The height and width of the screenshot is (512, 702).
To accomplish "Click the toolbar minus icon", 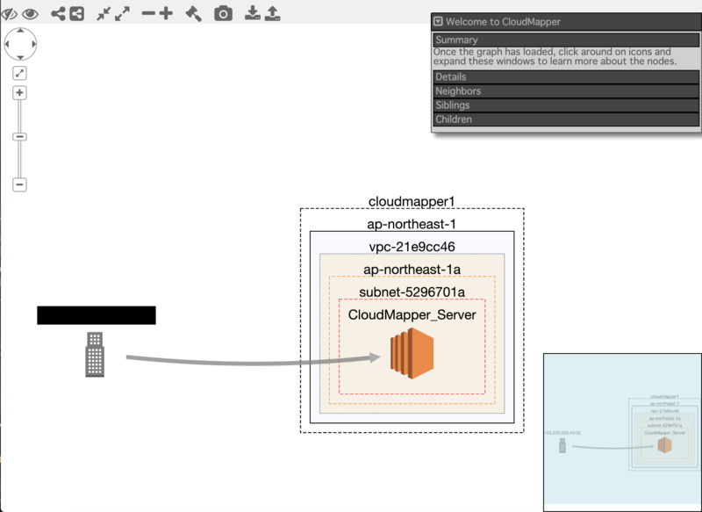I will (148, 13).
